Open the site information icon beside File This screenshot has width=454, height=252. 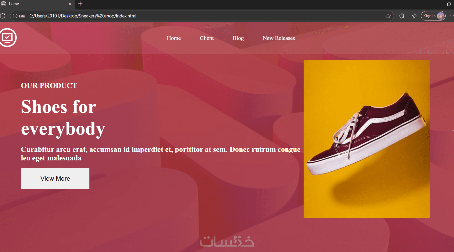pyautogui.click(x=15, y=16)
